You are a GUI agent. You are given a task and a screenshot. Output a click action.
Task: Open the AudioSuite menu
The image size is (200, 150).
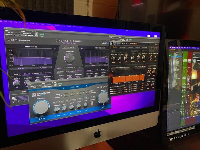(x=50, y=25)
